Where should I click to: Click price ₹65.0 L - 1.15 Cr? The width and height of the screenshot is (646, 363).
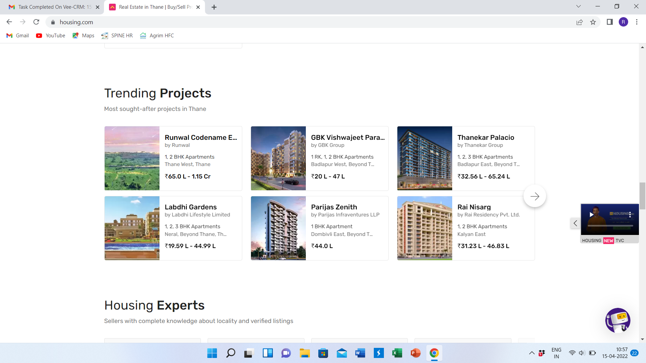[188, 176]
